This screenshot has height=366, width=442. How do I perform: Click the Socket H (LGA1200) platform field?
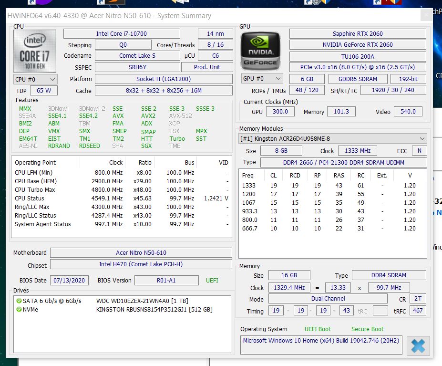[x=164, y=79]
